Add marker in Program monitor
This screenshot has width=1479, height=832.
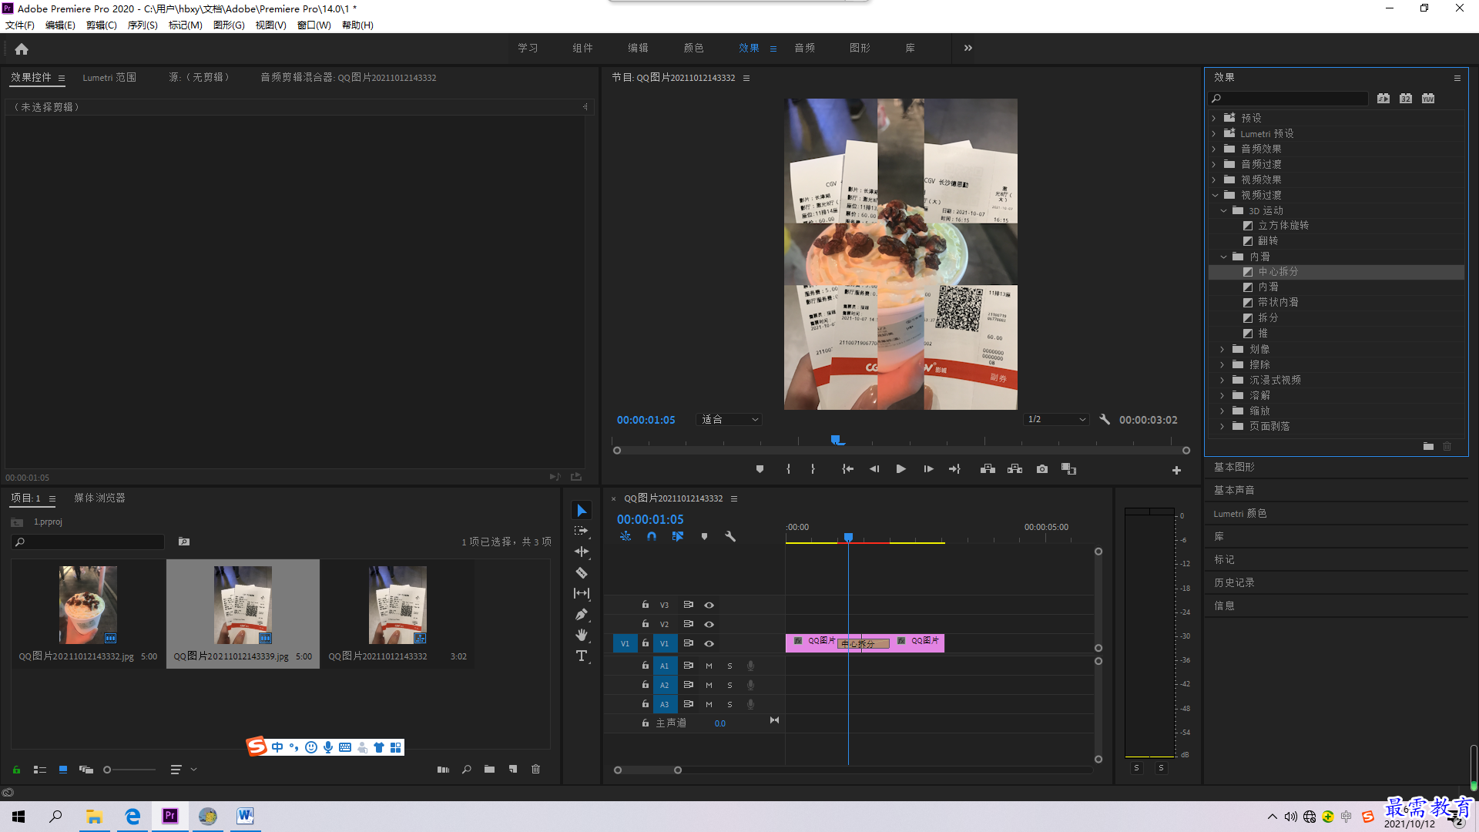(x=760, y=469)
